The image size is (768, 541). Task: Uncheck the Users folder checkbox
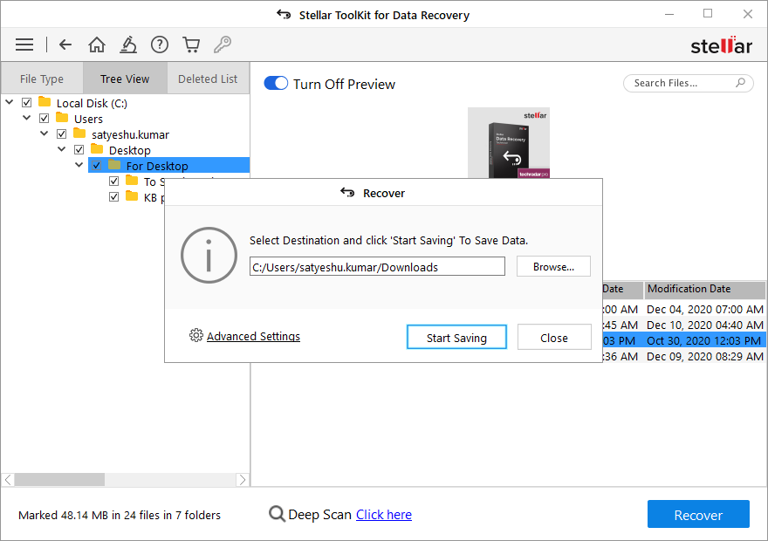pos(45,119)
